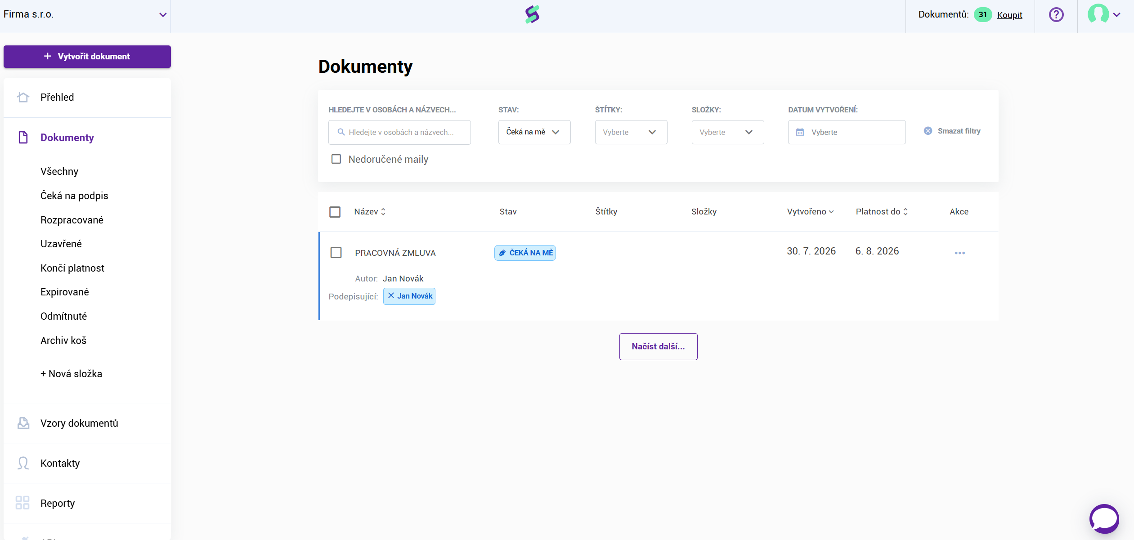Click Smazat filtry to clear filters
Image resolution: width=1134 pixels, height=540 pixels.
pyautogui.click(x=959, y=131)
